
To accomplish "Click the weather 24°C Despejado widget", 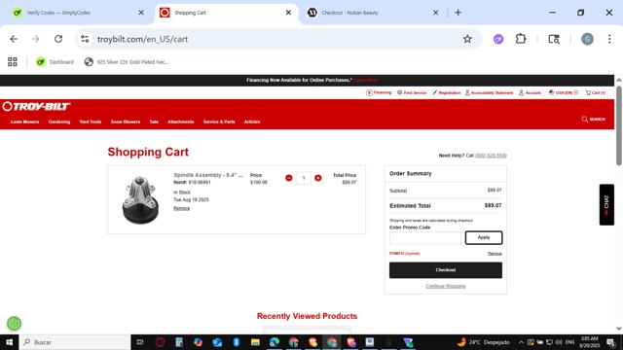I will (x=483, y=342).
